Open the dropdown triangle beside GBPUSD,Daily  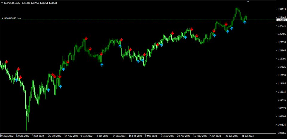coord(2,2)
